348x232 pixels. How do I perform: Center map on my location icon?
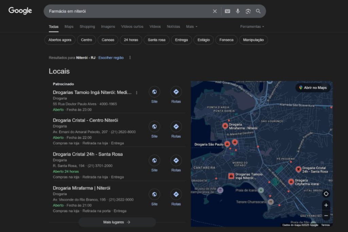326,194
